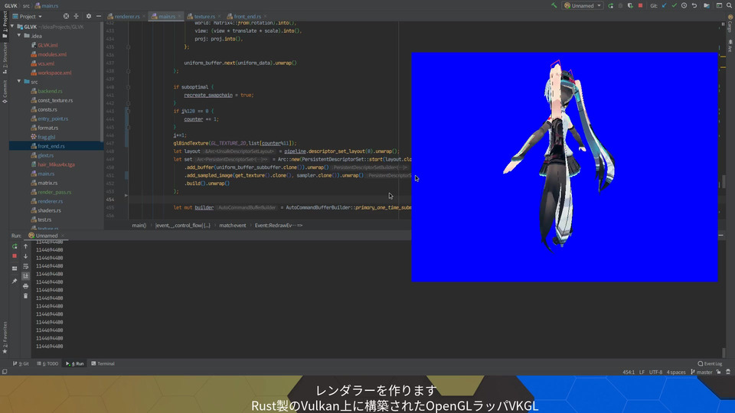
Task: Open the TODO tool window button
Action: tap(47, 363)
